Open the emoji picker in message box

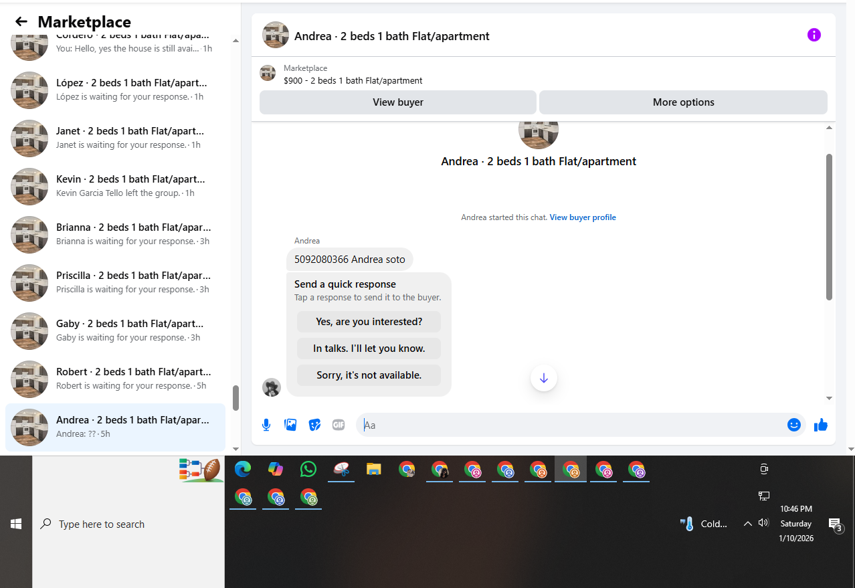(794, 425)
